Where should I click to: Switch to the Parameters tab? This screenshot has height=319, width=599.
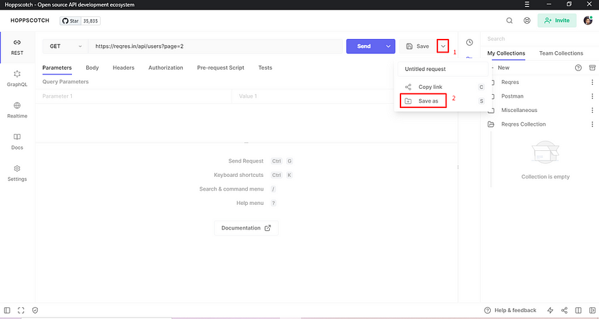57,68
